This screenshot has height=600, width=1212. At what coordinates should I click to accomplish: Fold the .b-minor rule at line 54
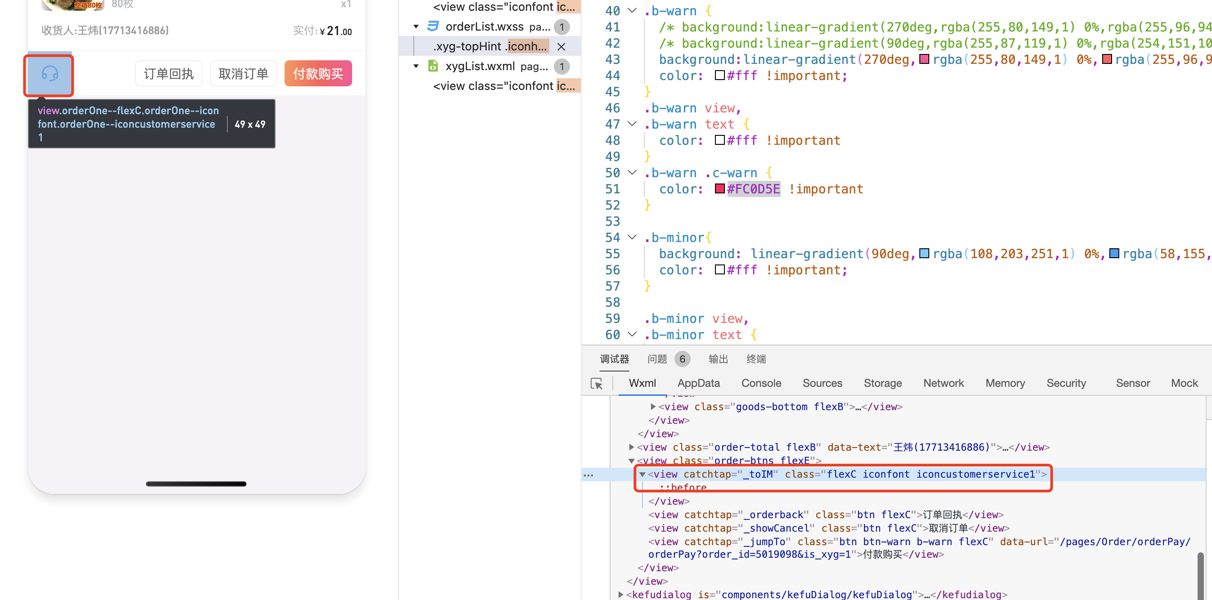633,237
